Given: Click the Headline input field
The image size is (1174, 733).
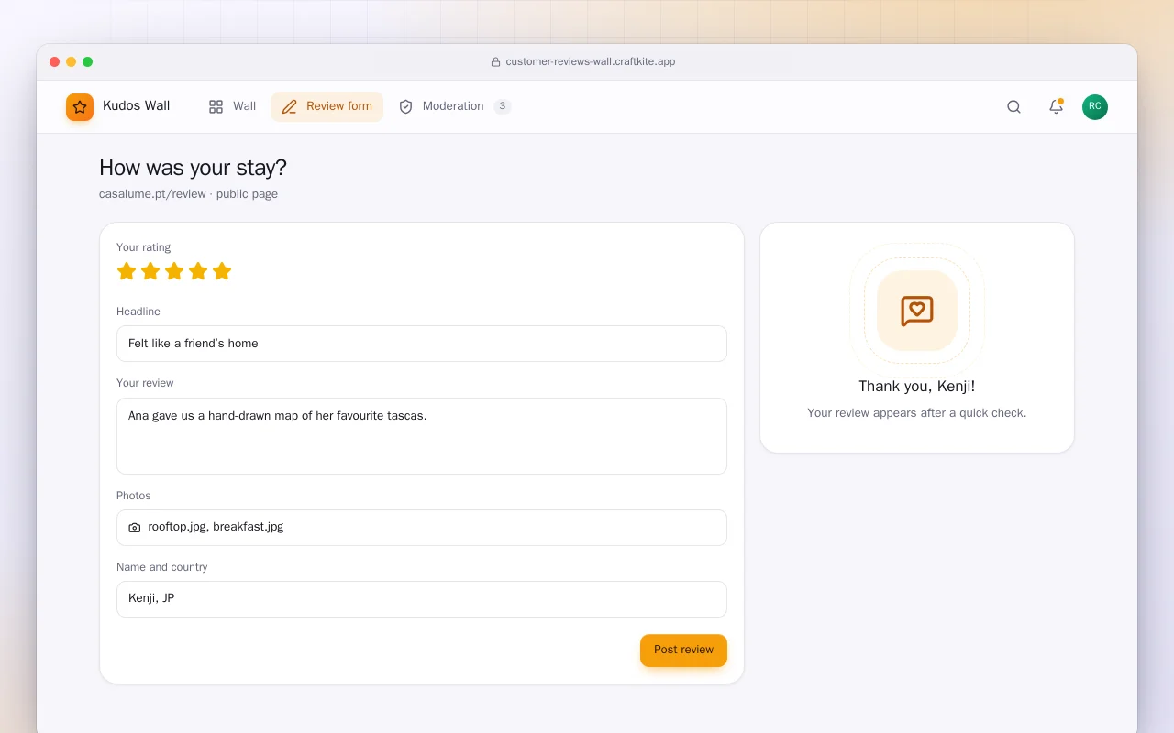Looking at the screenshot, I should click(422, 344).
